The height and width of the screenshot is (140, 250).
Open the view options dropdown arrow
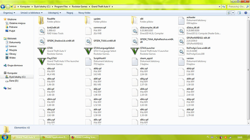(x=233, y=13)
